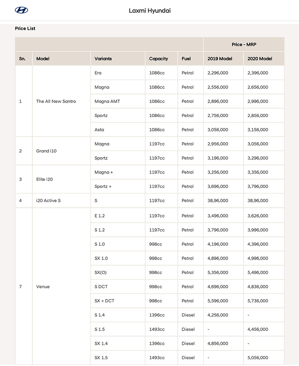Click the SX 1.5 2020 price 5,056,000
299x366 pixels.
[x=258, y=358]
